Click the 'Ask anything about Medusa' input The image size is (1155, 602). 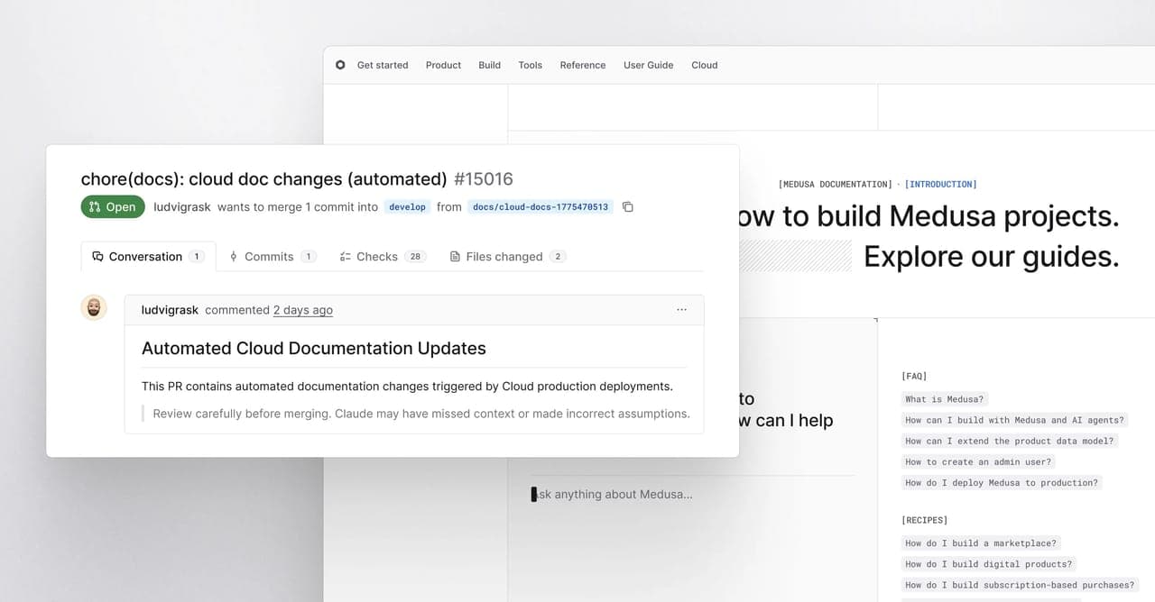[x=691, y=494]
